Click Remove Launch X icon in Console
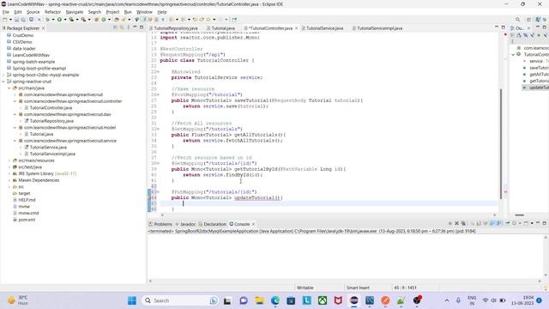Viewport: 549px width, 309px height. (456, 223)
